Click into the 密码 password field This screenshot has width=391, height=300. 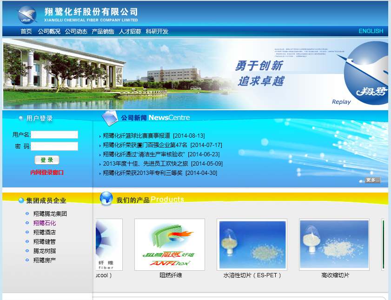54,147
